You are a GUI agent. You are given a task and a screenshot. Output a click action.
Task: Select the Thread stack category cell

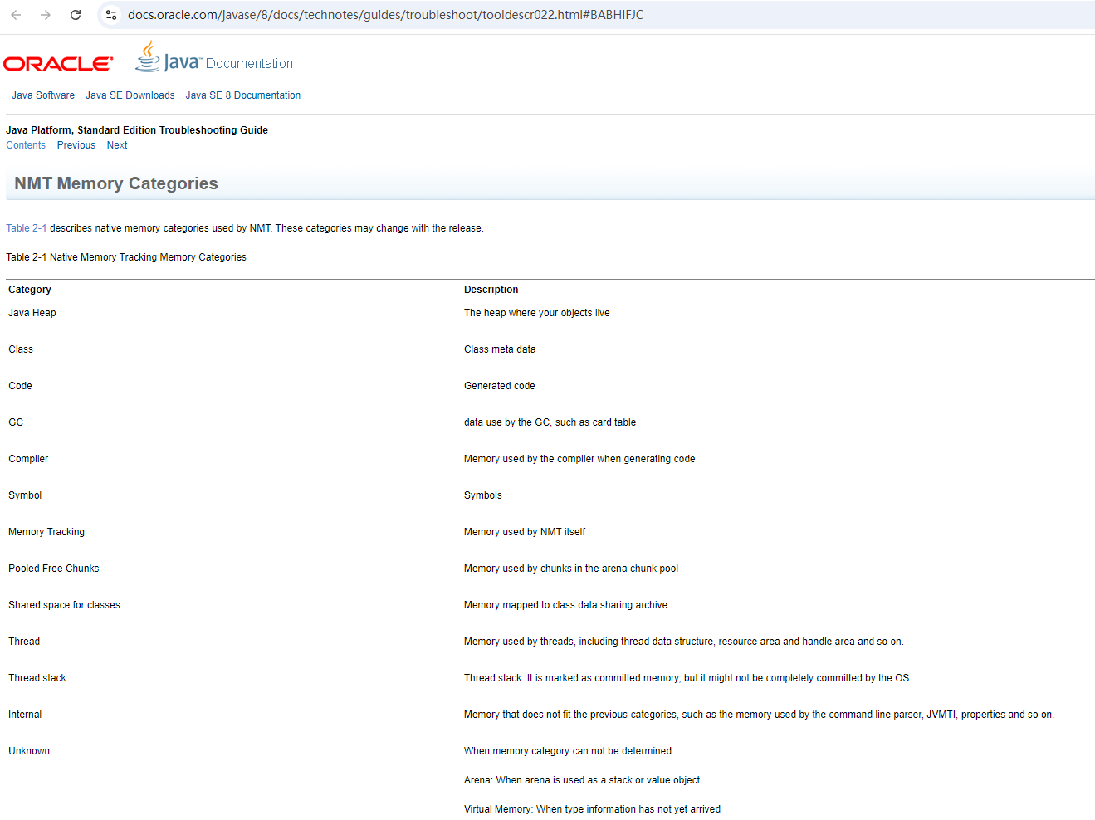[x=37, y=678]
